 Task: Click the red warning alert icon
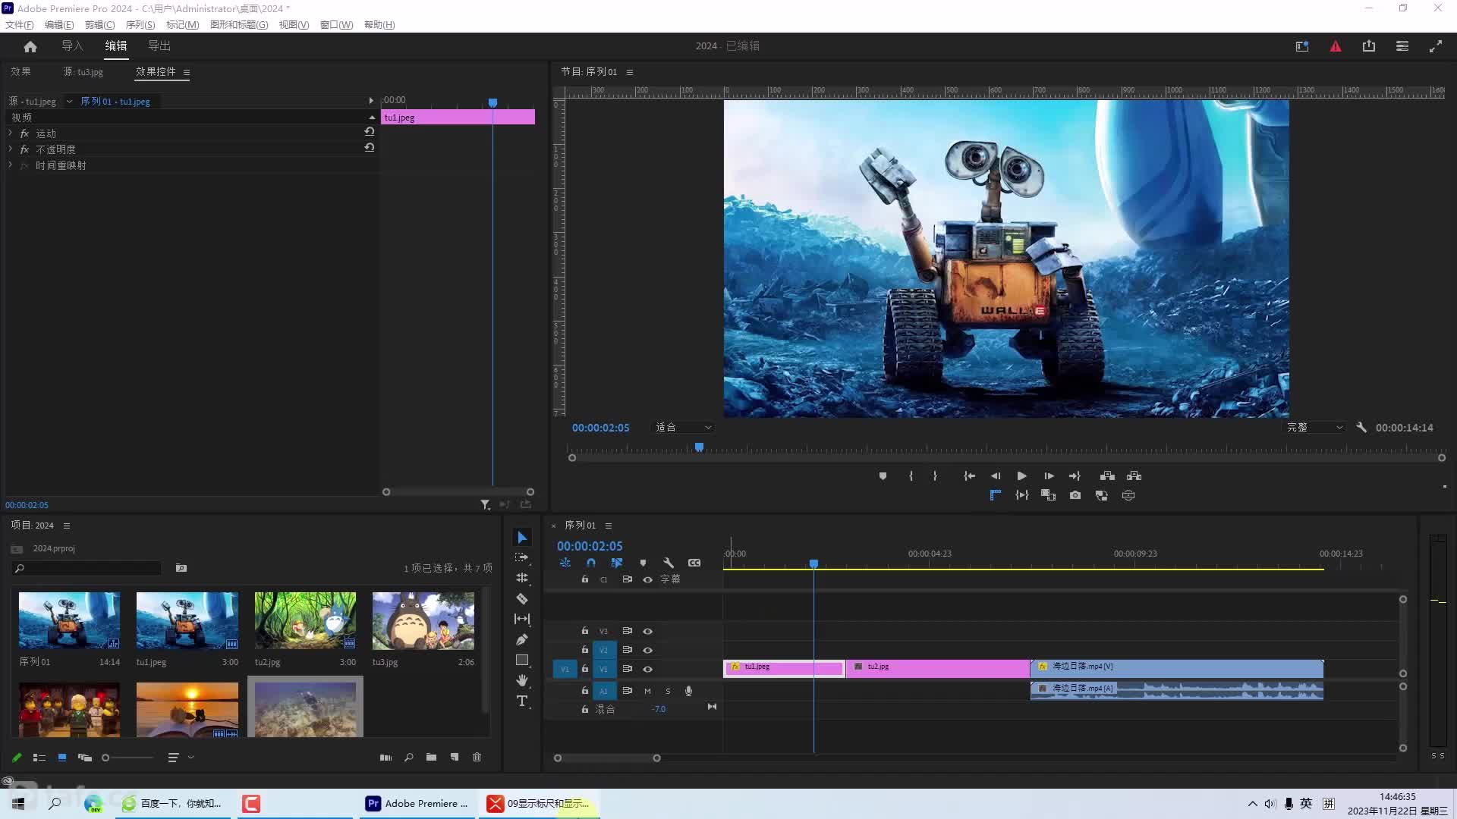(1336, 46)
